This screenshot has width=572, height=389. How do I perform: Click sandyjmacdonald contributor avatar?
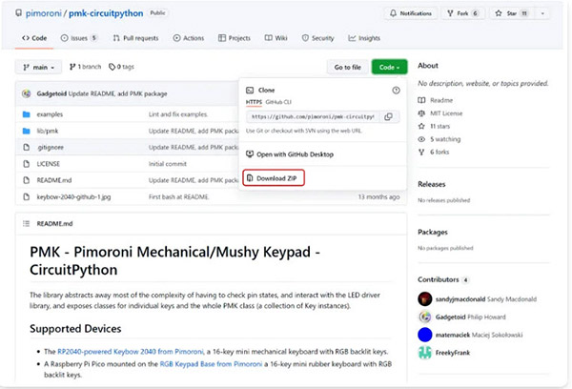click(425, 298)
